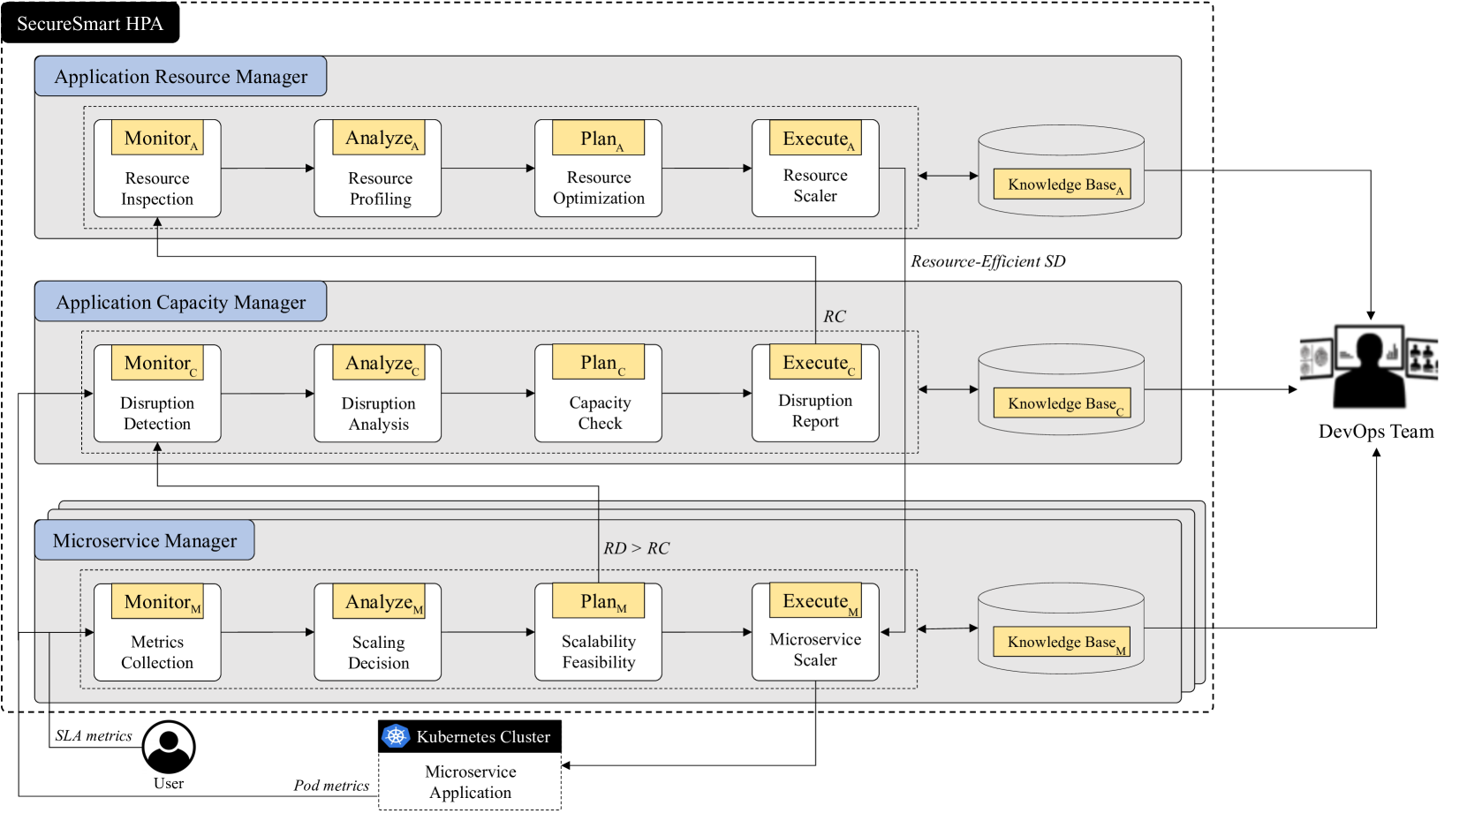Click the yellow Execute C label
Image resolution: width=1467 pixels, height=813 pixels.
coord(816,362)
